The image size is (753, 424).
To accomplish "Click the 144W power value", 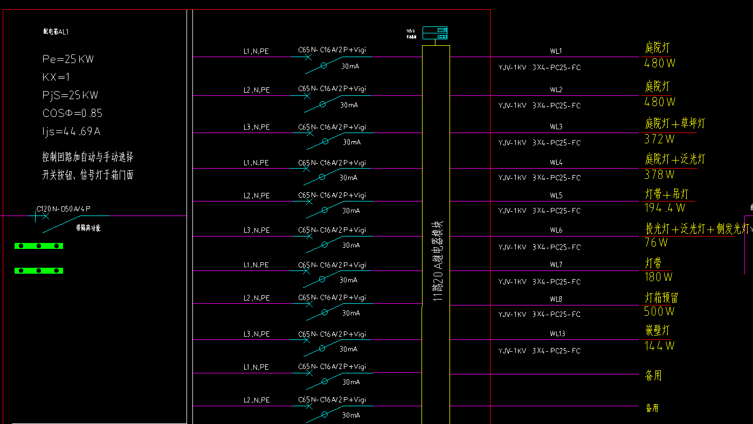I will pyautogui.click(x=659, y=346).
